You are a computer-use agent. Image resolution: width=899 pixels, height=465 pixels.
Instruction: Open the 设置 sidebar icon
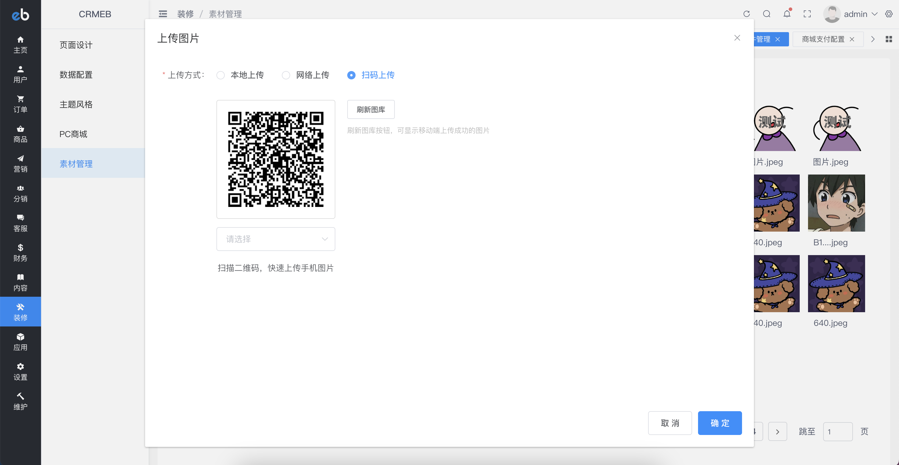pyautogui.click(x=20, y=371)
